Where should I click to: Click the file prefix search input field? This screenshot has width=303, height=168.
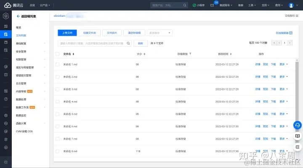tap(95, 43)
